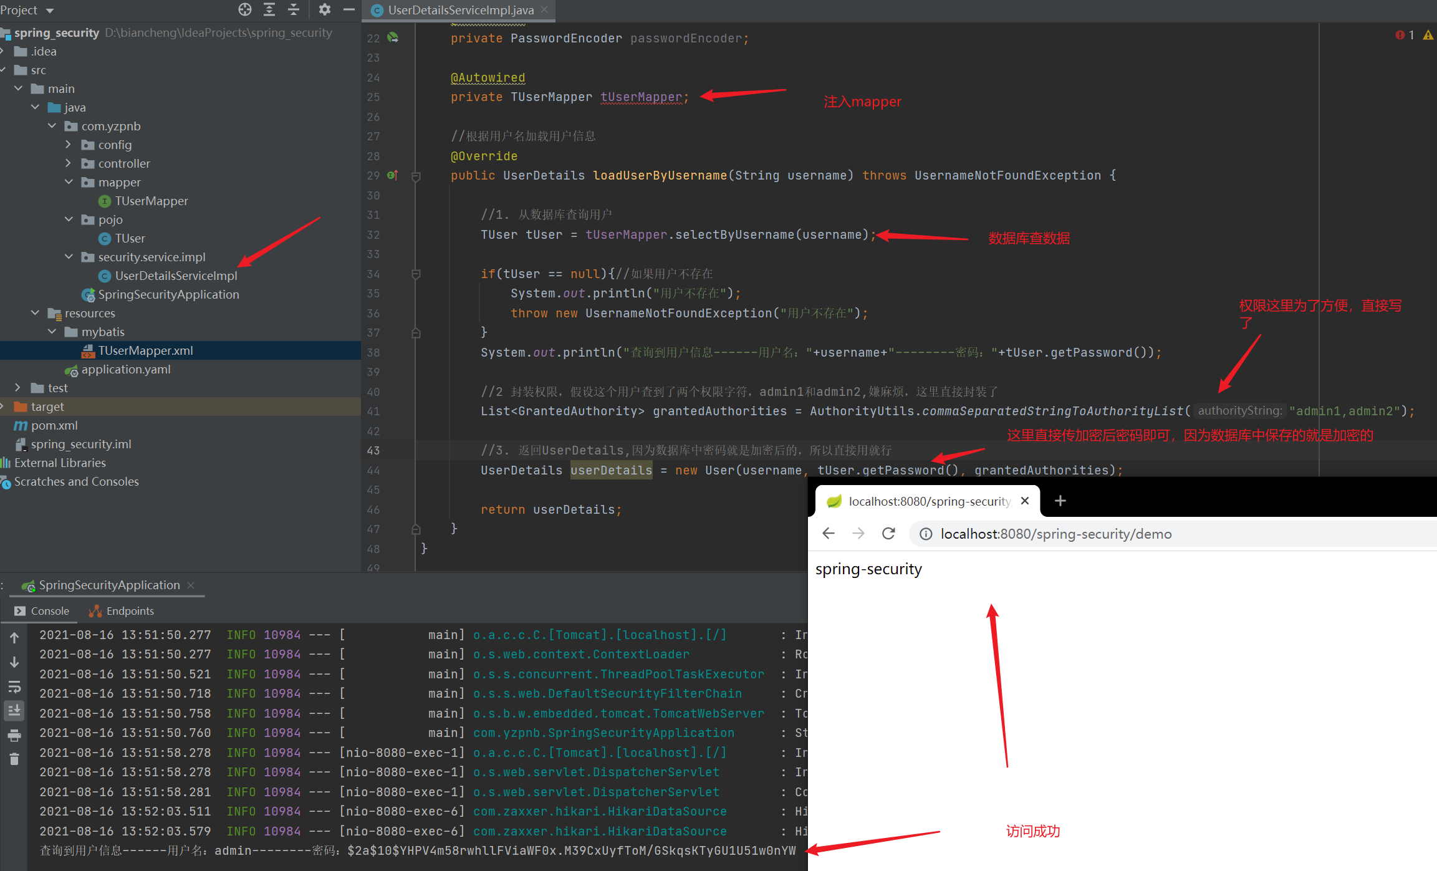Click the override marker beside line 29

(x=393, y=175)
